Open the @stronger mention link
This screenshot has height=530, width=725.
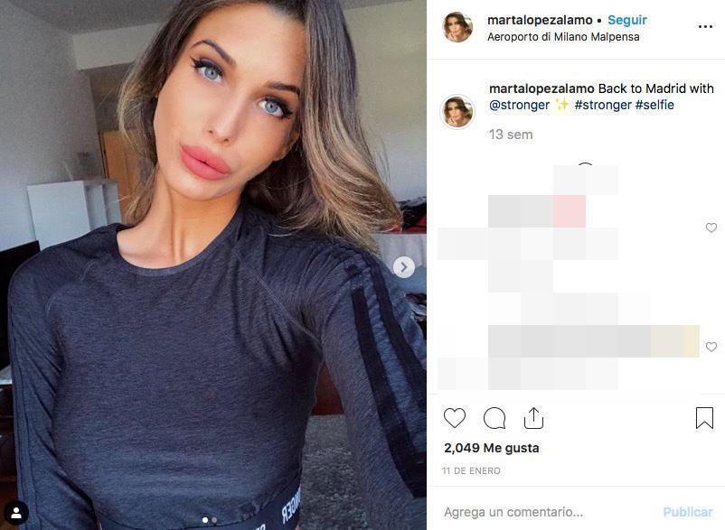coord(519,105)
